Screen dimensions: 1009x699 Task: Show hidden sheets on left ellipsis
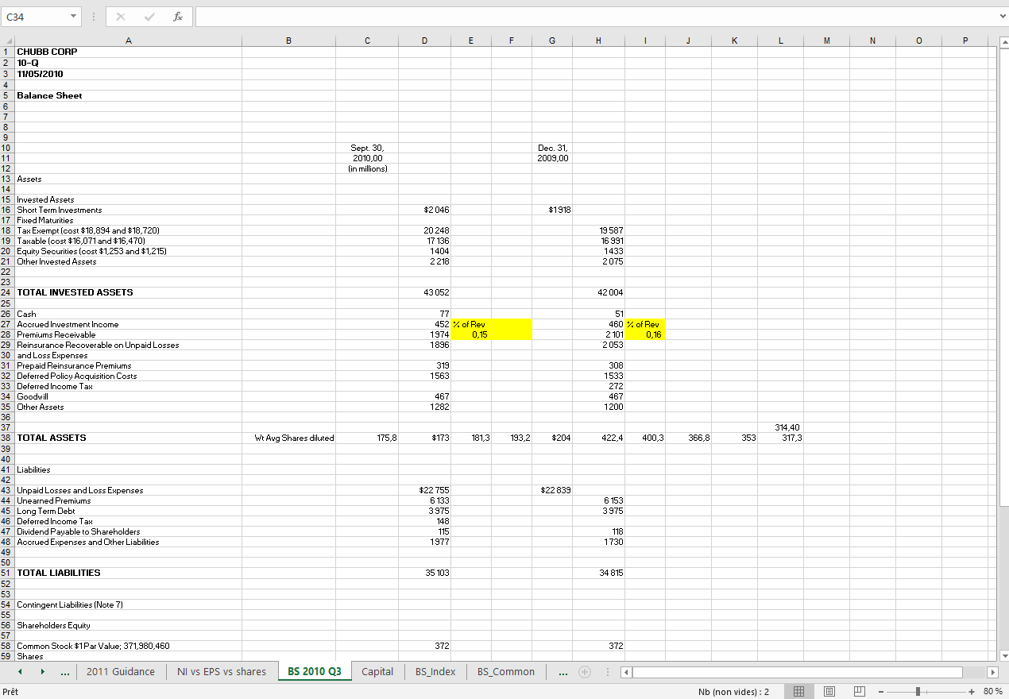pyautogui.click(x=64, y=672)
